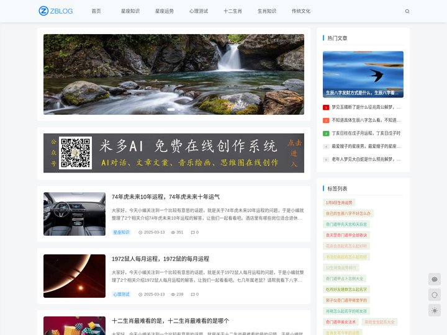The width and height of the screenshot is (447, 335).
Task: Select tag 奇门遁甲美女法术
Action: 341,322
